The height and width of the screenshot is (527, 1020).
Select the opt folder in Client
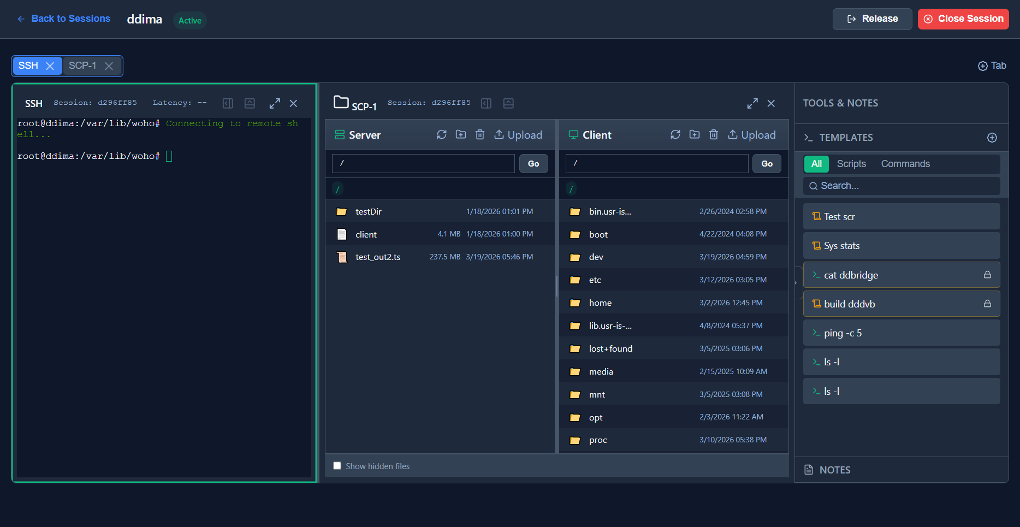(674, 417)
